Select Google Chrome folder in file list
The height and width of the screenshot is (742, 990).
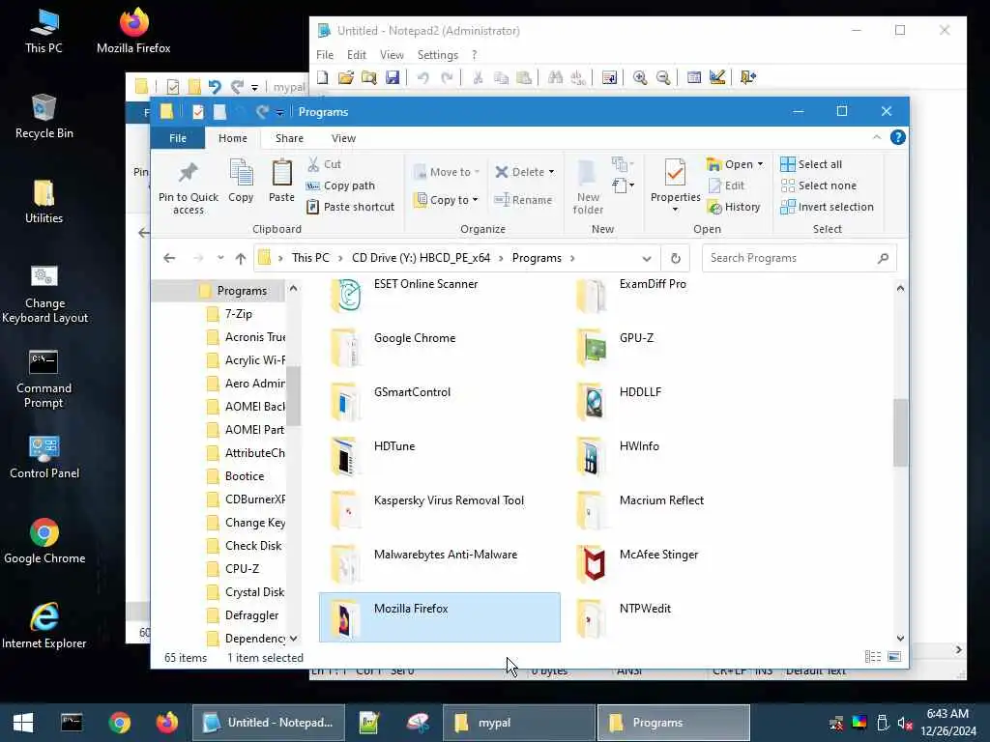pos(440,347)
